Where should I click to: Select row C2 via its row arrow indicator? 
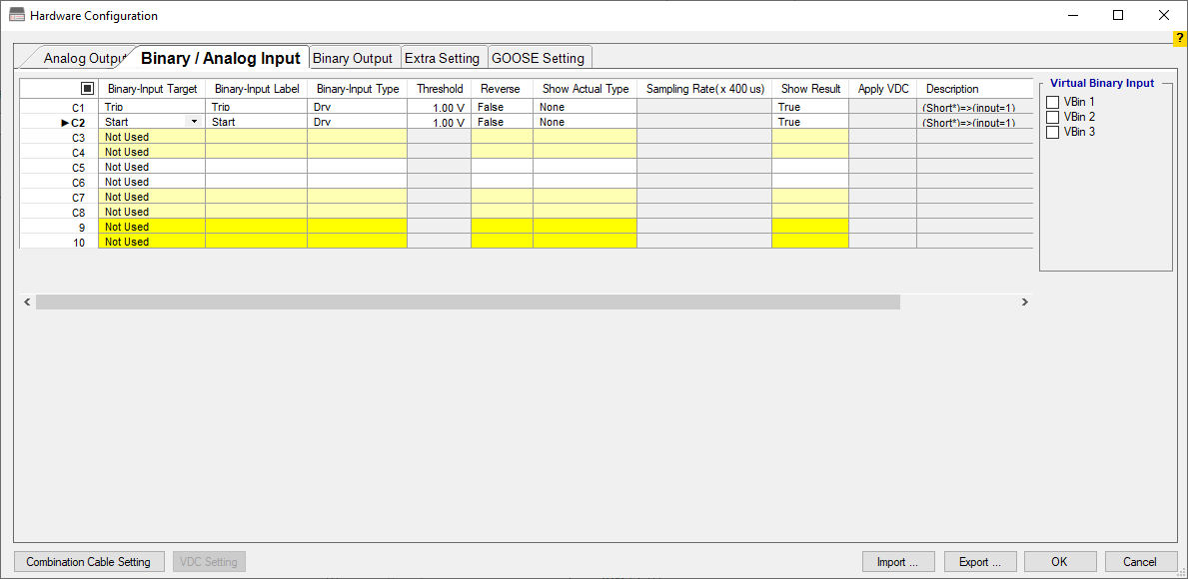point(65,123)
